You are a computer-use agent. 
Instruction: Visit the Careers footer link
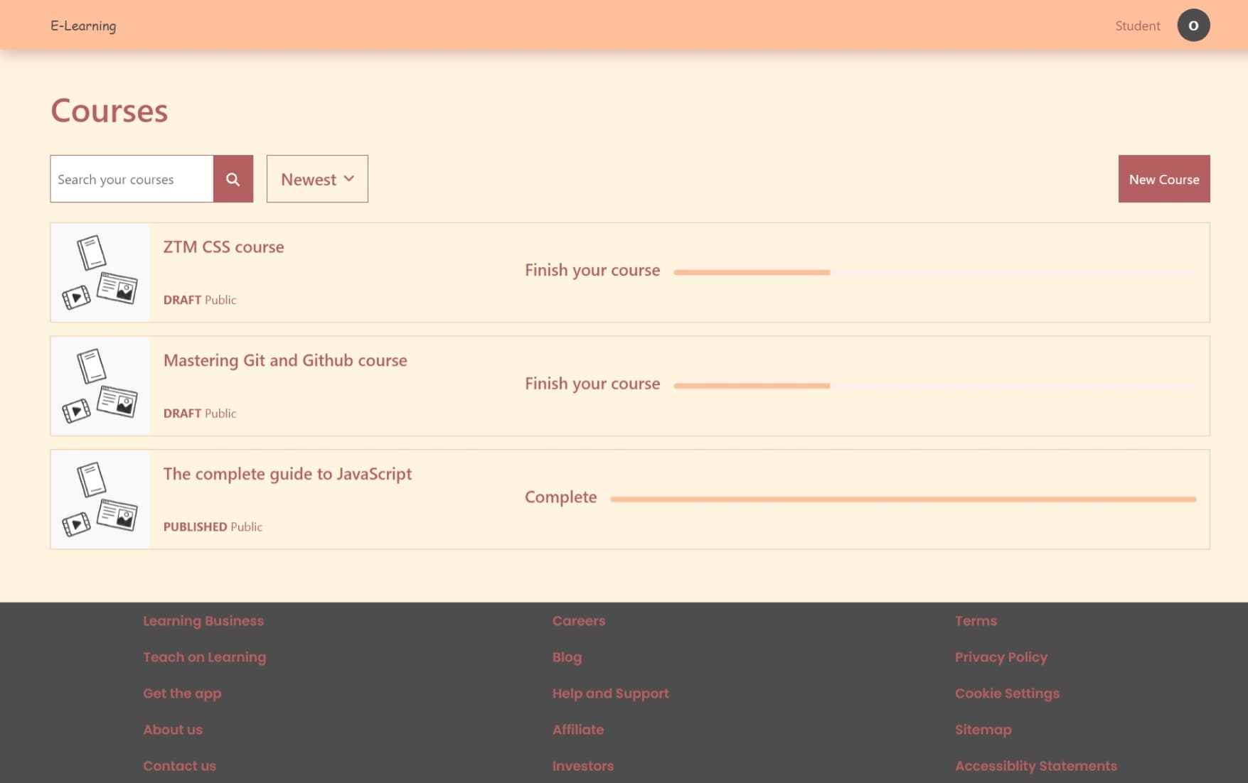(x=578, y=621)
